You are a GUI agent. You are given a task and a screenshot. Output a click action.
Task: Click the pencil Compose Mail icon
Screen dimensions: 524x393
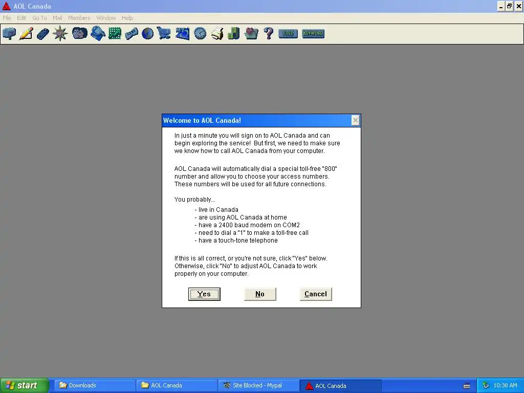click(x=26, y=33)
